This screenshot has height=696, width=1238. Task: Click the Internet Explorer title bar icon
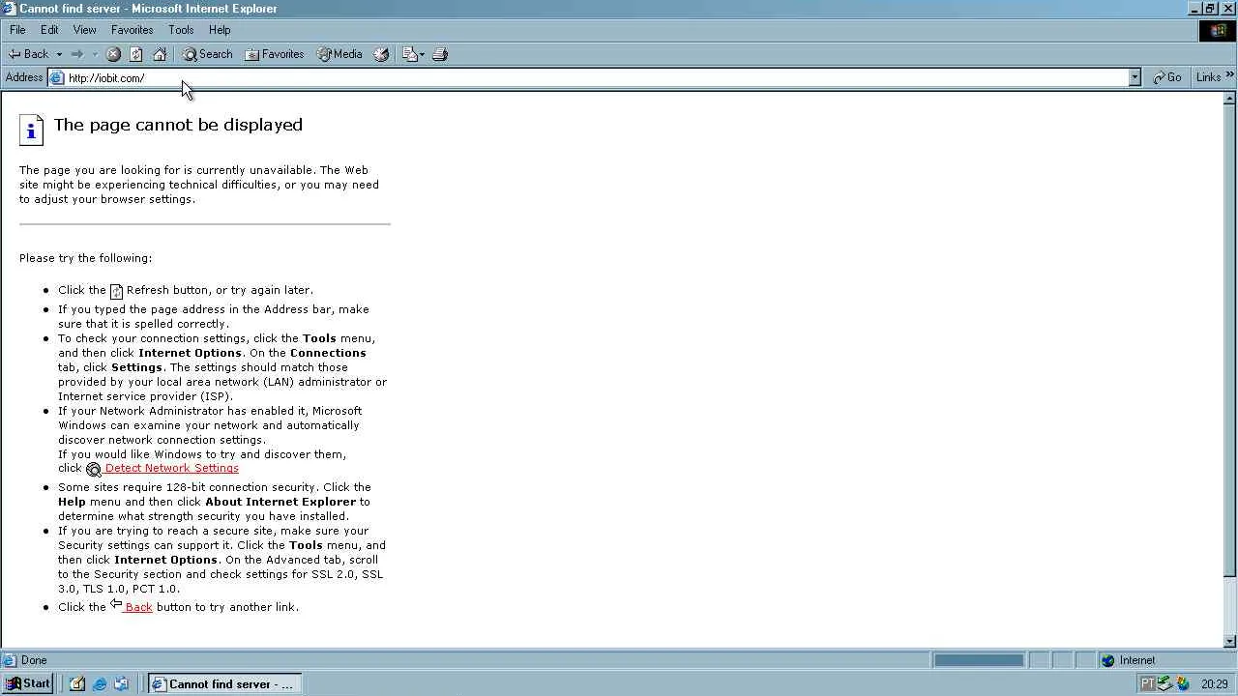click(x=10, y=9)
